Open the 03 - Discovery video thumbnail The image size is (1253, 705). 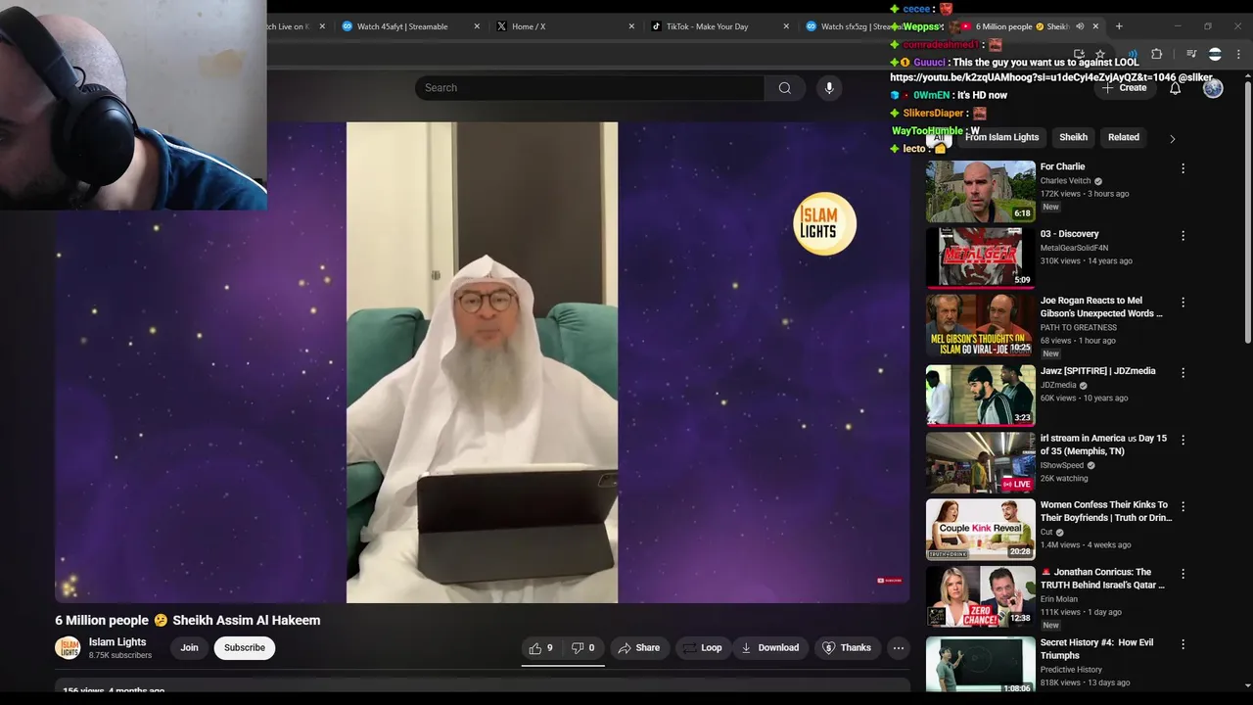coord(980,258)
